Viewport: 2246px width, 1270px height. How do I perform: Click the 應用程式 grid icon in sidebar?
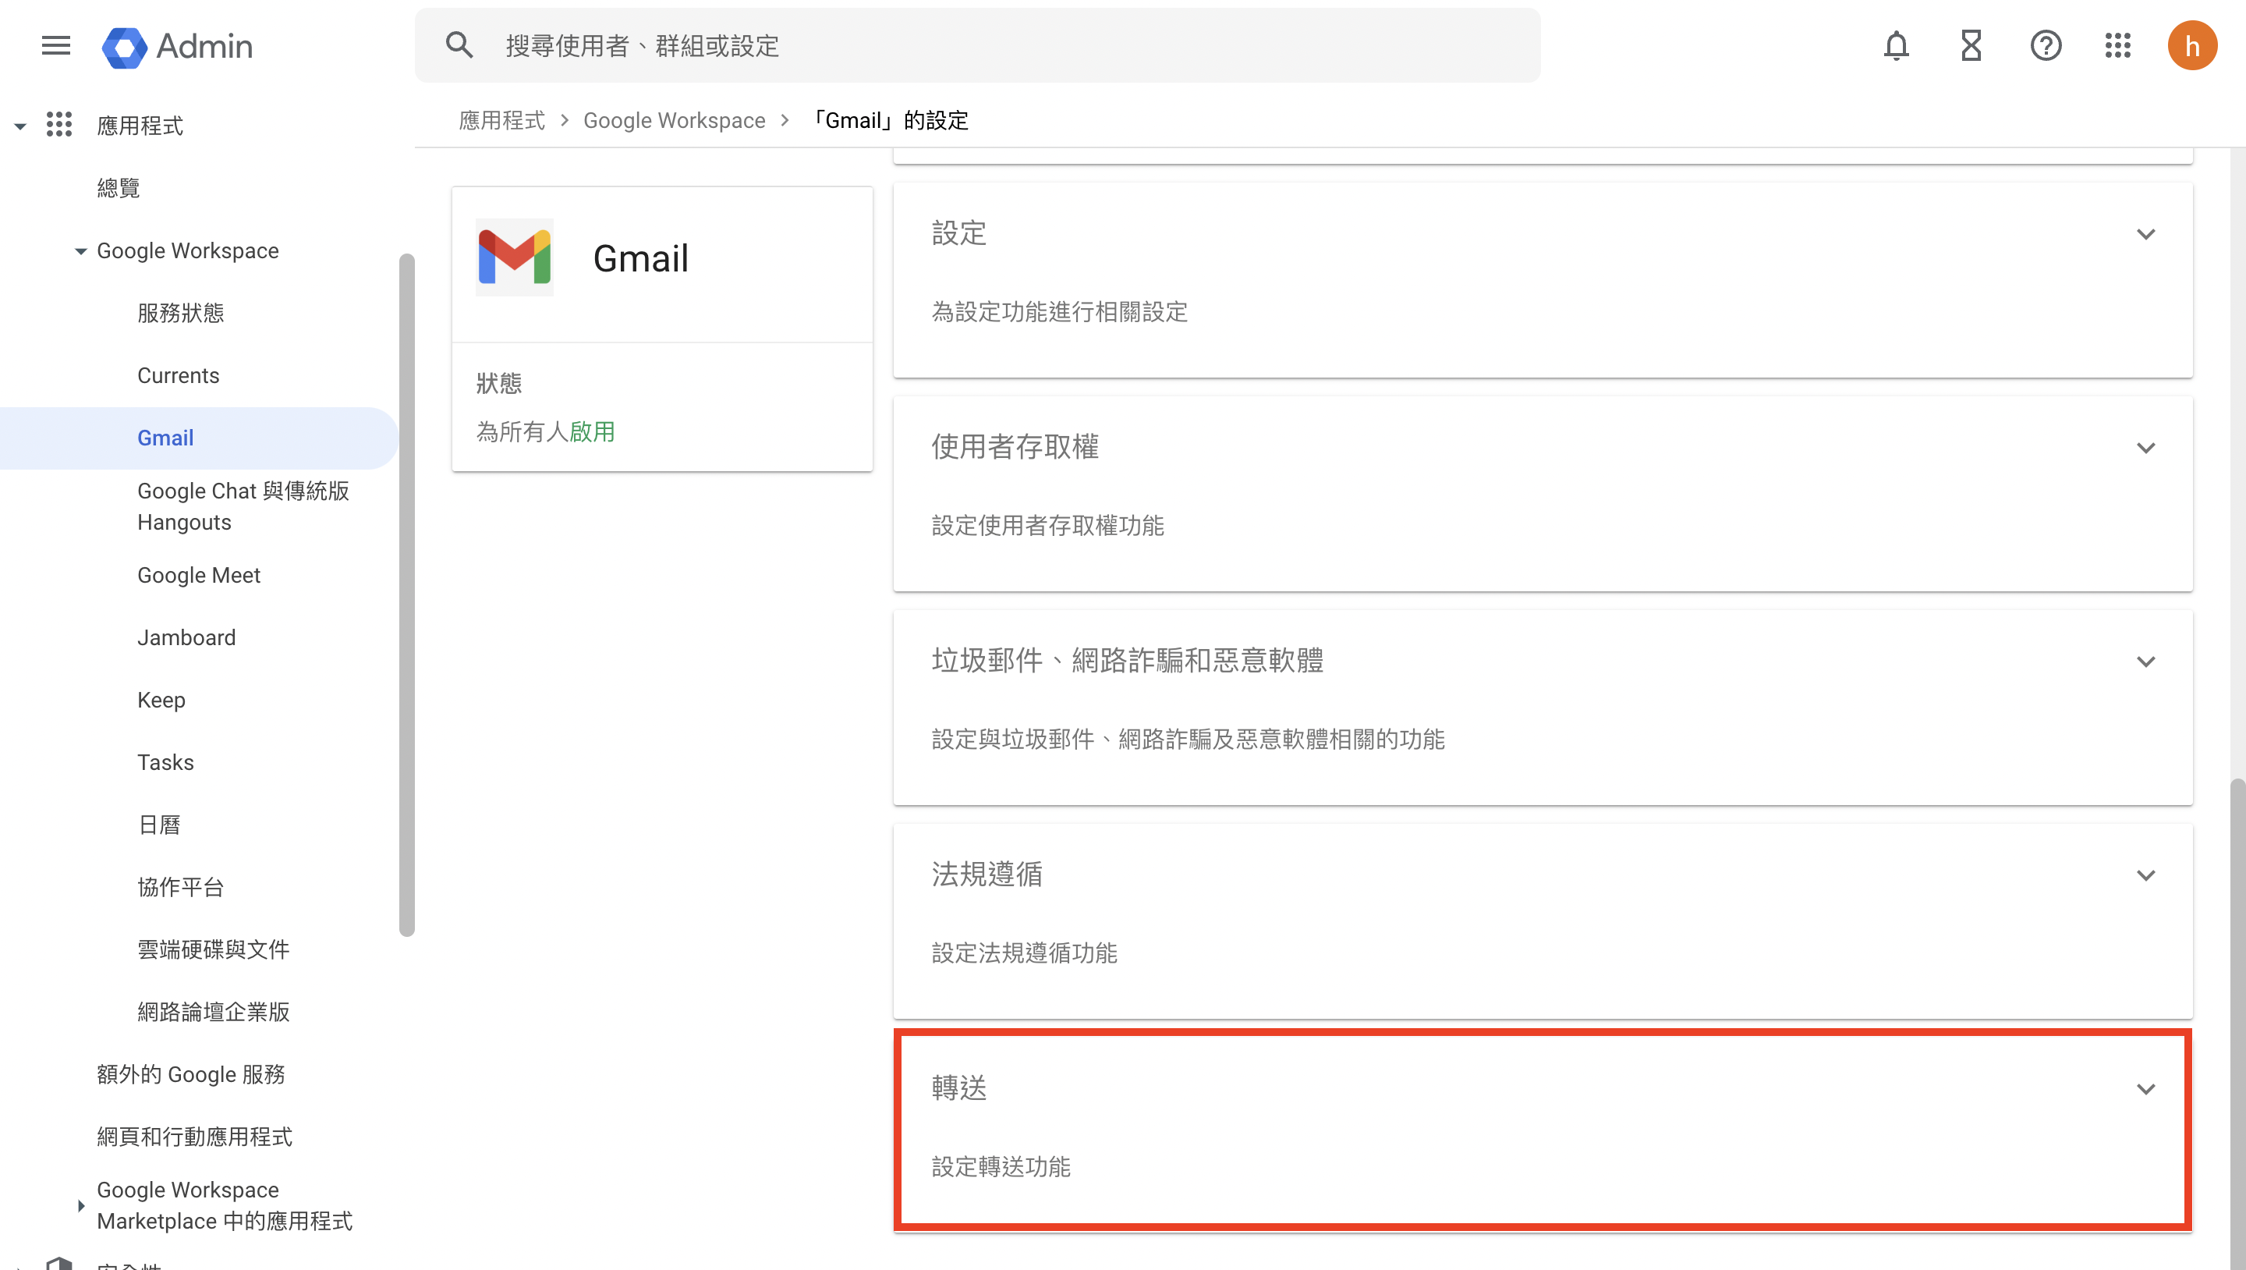[58, 125]
